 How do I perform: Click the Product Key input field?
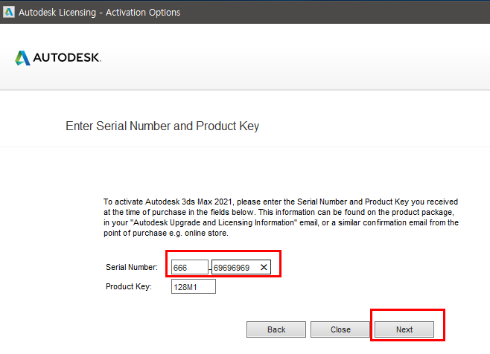click(193, 287)
